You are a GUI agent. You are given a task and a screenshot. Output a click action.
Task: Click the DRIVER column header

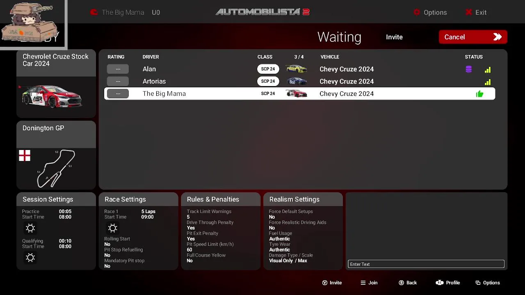(x=151, y=57)
